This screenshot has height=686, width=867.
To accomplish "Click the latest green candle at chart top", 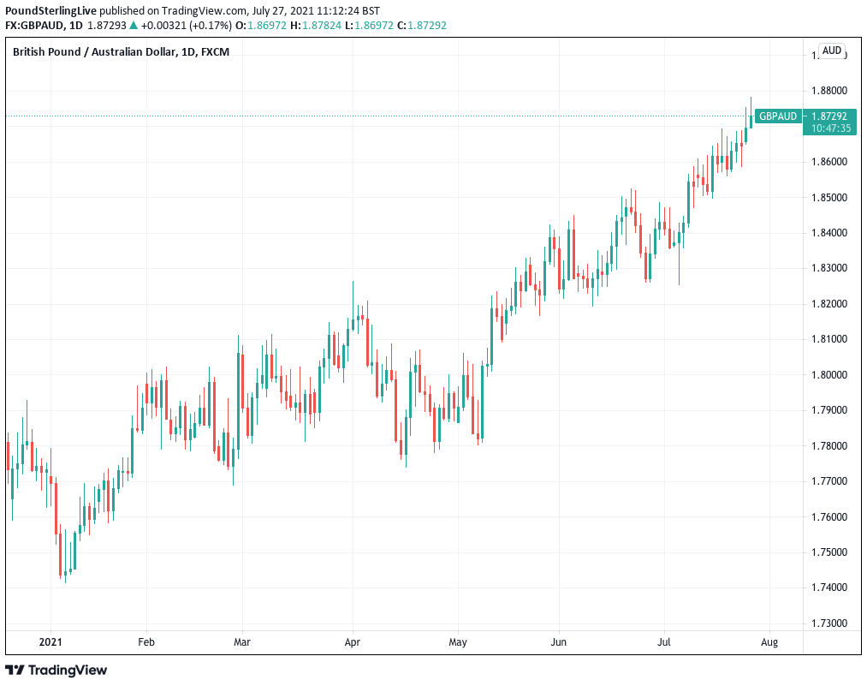I will (x=751, y=121).
